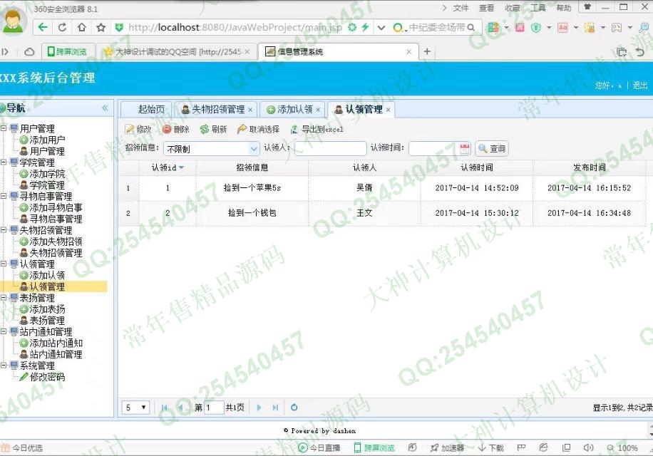The height and width of the screenshot is (456, 653).
Task: Go to next page in pager
Action: point(259,408)
